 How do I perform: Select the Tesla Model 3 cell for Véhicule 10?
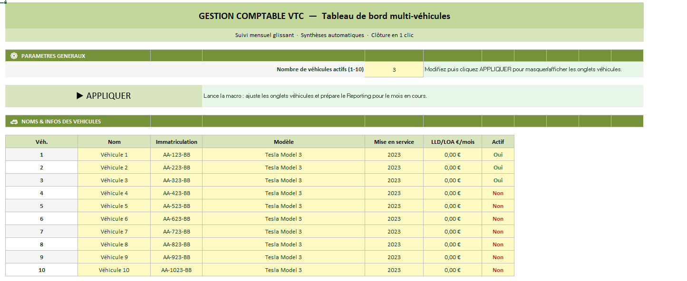(x=283, y=270)
